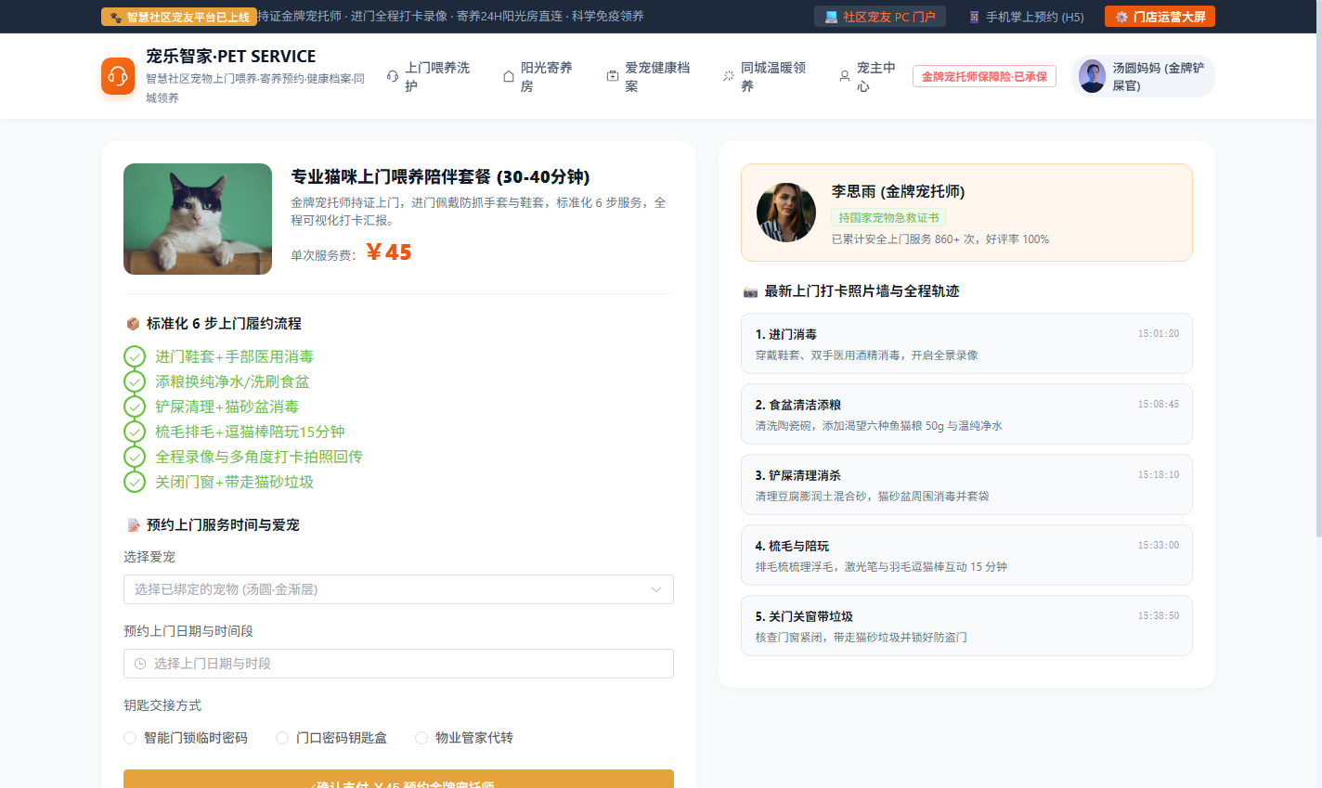Open the 汤圆妈妈 account menu
The height and width of the screenshot is (788, 1322).
tap(1143, 76)
